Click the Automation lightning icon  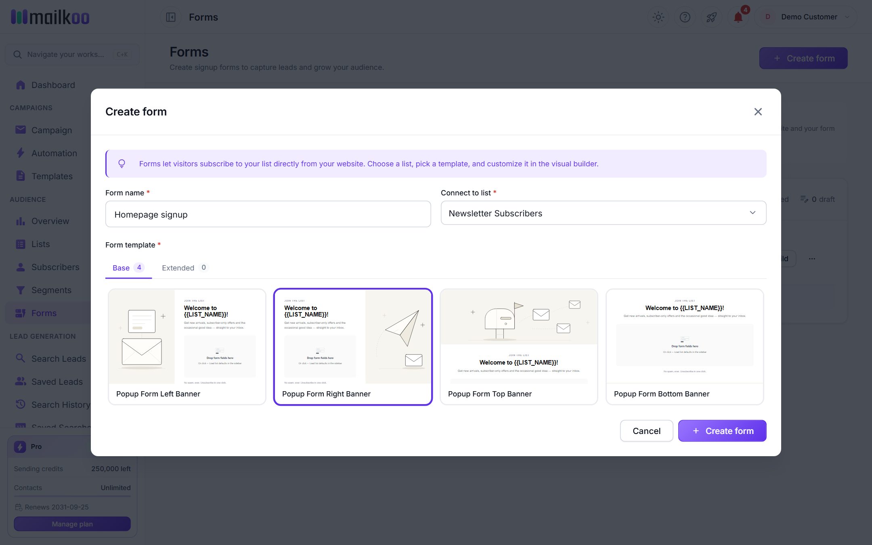[x=21, y=153]
